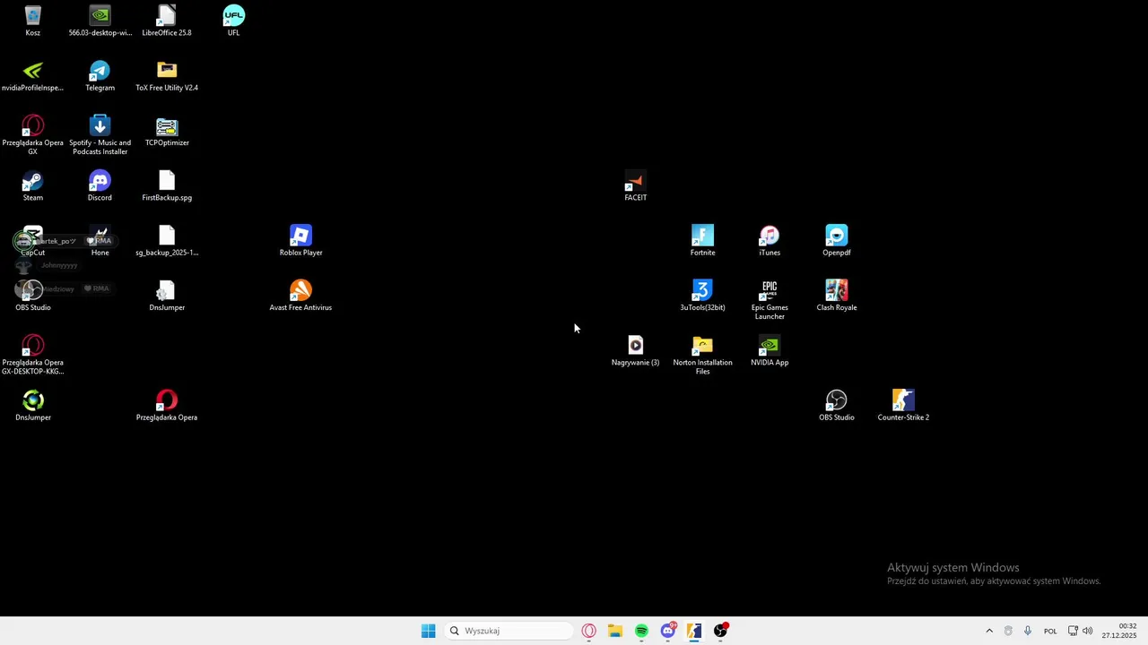Screen dimensions: 1148x645
Task: Open the OBS Studio taskbar icon
Action: pos(720,631)
